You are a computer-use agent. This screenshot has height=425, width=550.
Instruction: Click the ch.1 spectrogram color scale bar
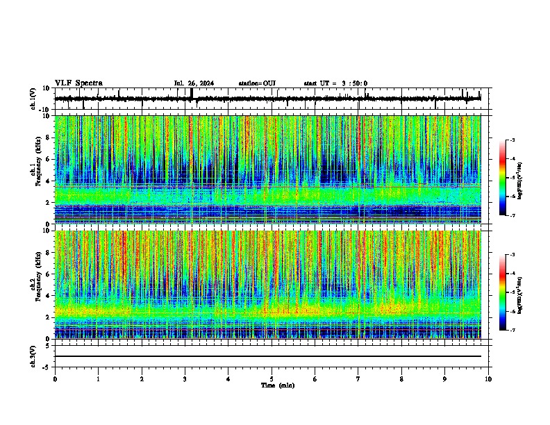click(x=503, y=178)
